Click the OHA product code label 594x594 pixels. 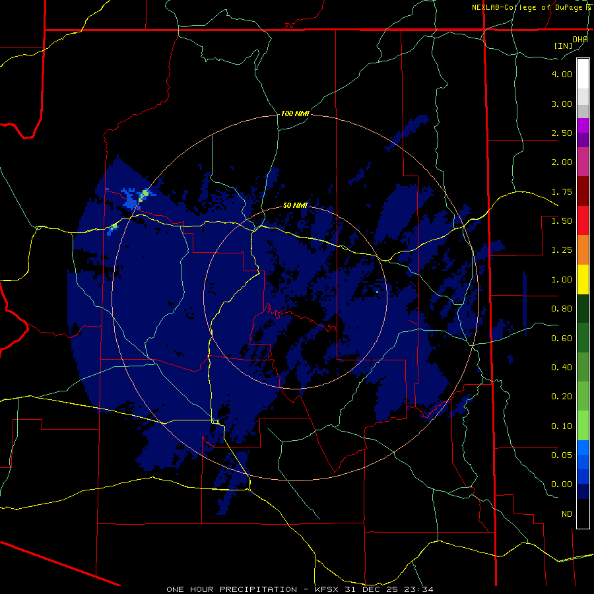pyautogui.click(x=580, y=39)
